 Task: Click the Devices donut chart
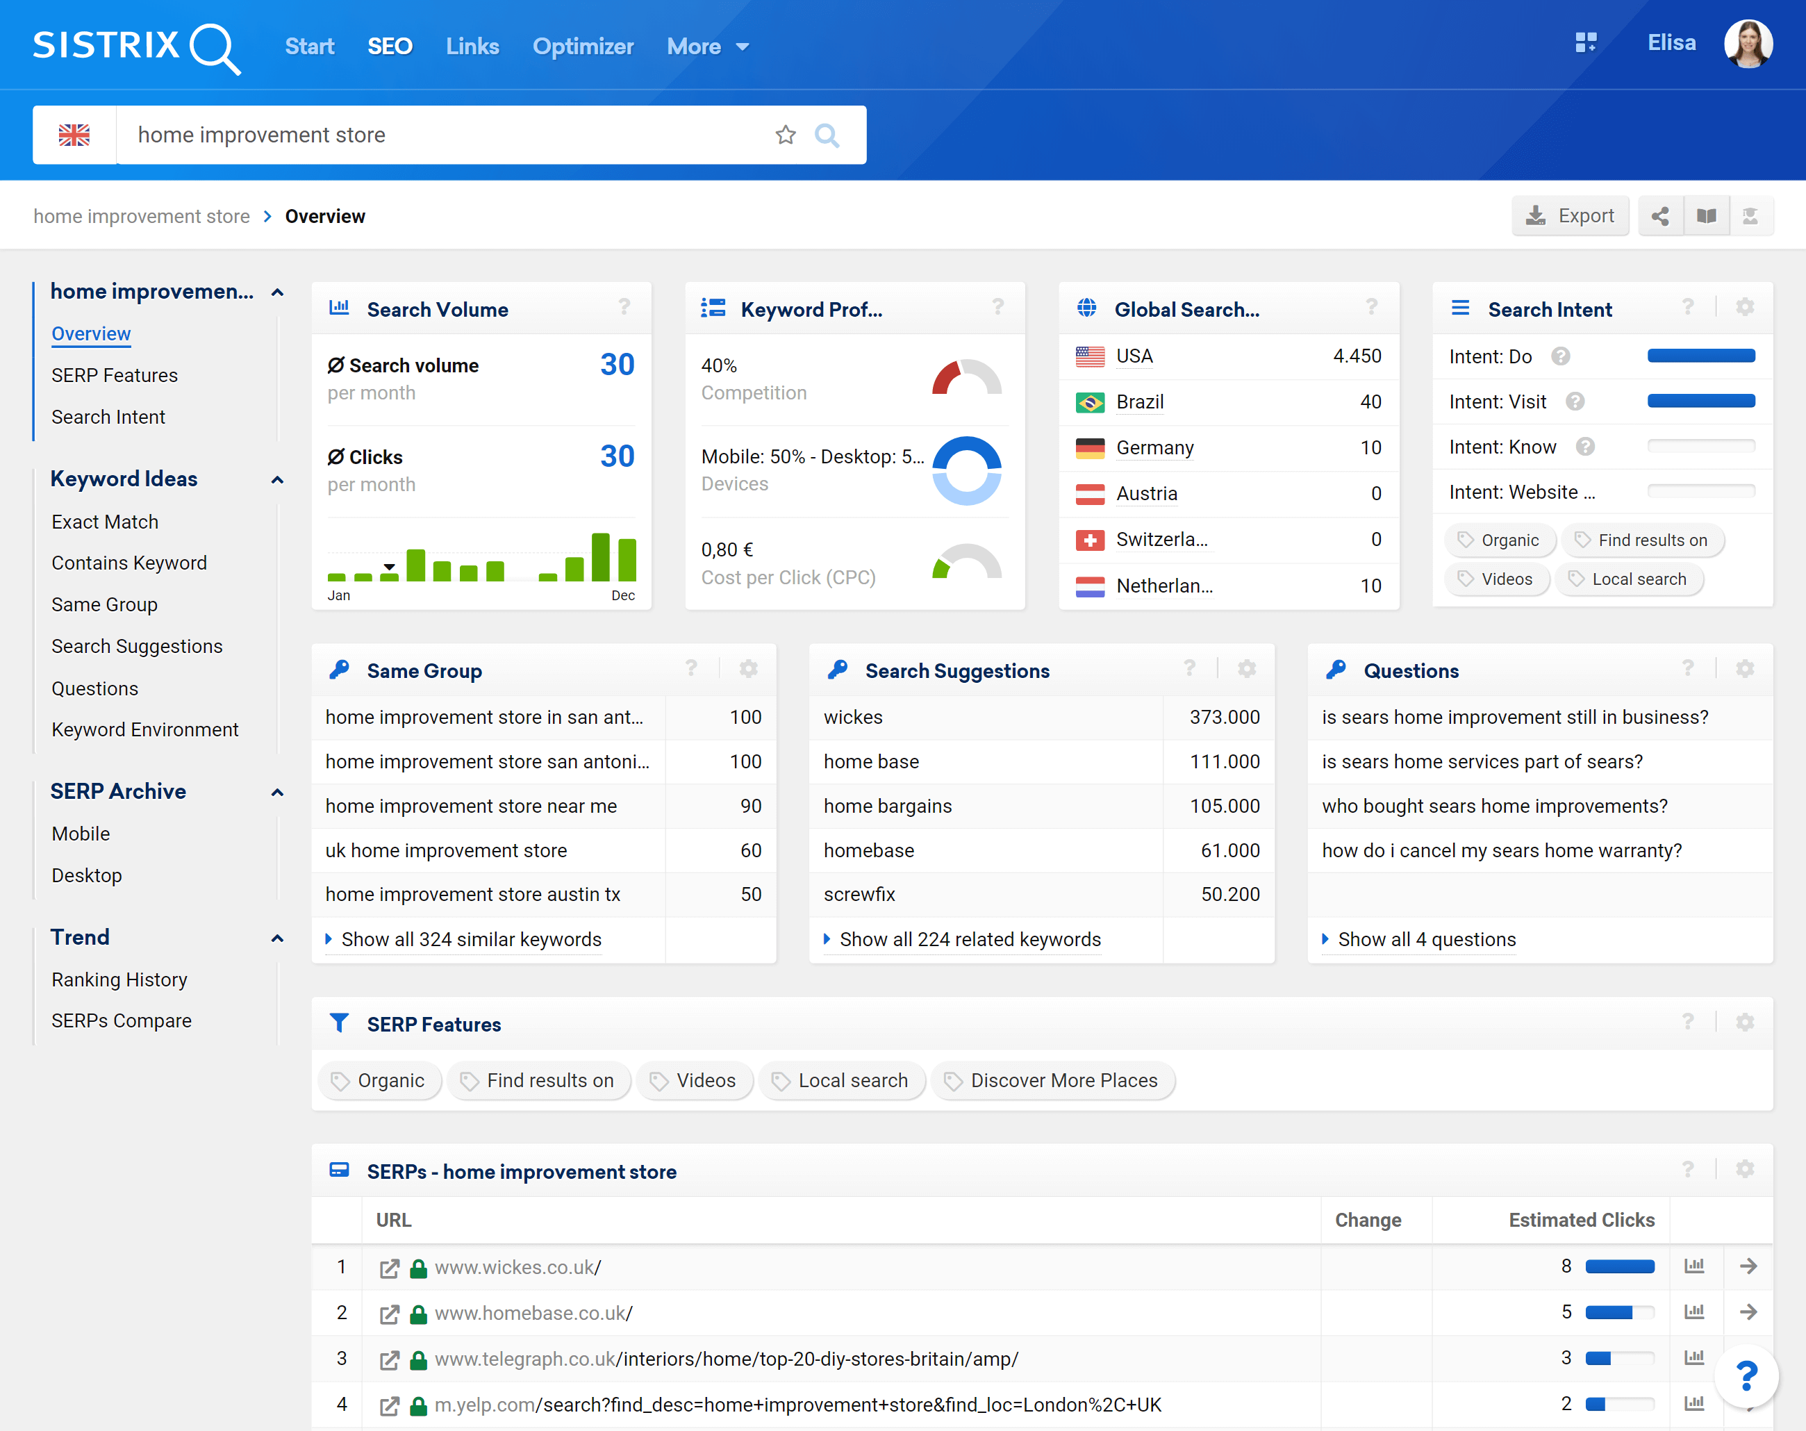(967, 470)
